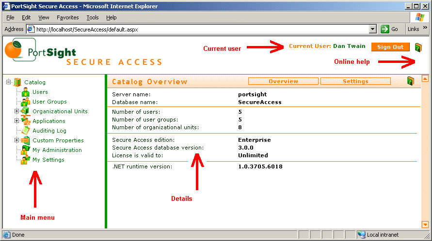Open the View menu
This screenshot has width=432, height=241.
(x=44, y=17)
